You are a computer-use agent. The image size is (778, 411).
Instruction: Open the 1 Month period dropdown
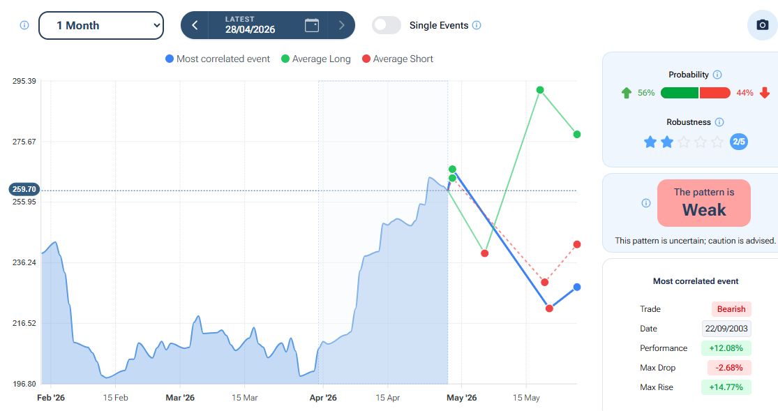pyautogui.click(x=101, y=25)
